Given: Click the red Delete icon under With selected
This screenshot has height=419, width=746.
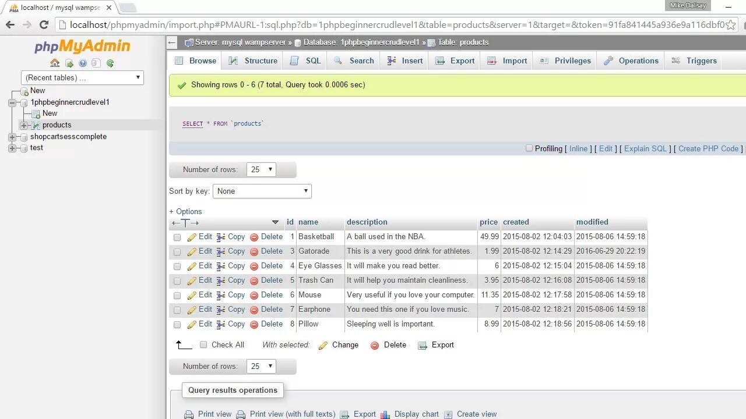Looking at the screenshot, I should coord(375,346).
